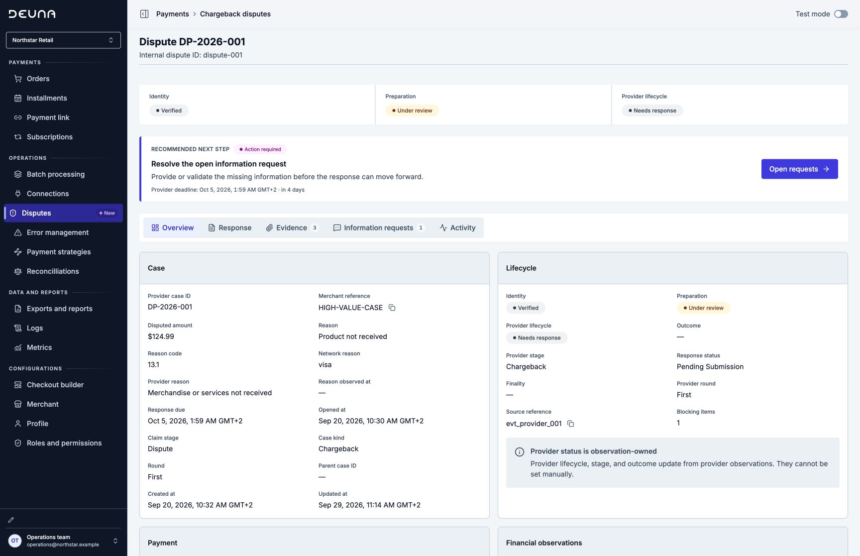Click the Orders cart icon

[x=18, y=79]
